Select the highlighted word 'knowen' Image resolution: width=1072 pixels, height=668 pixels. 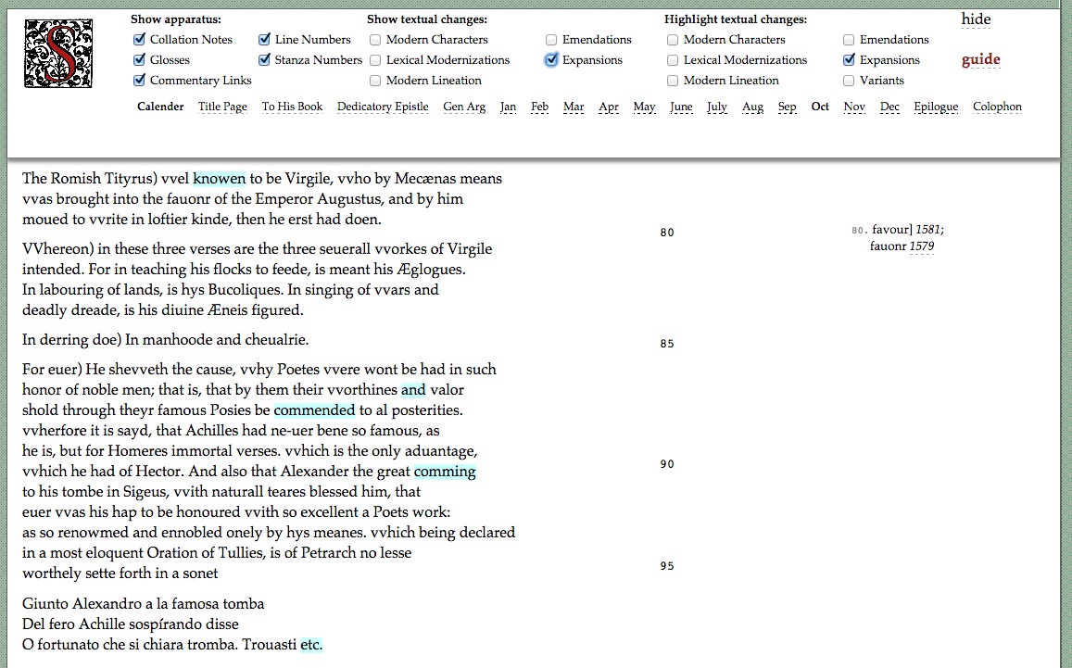[x=219, y=179]
